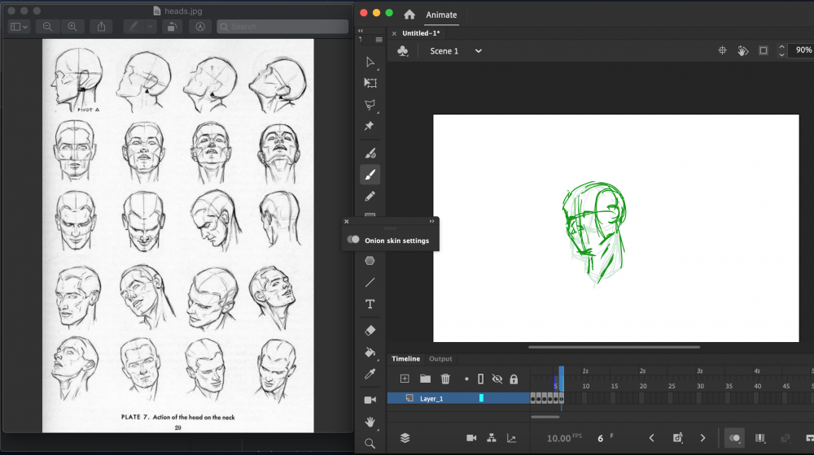Screen dimensions: 814x455
Task: Toggle lock all layers padlock
Action: point(514,379)
